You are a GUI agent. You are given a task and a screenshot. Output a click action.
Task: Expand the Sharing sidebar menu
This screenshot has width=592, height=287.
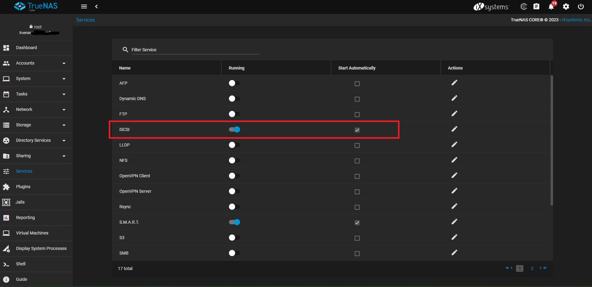coord(23,156)
